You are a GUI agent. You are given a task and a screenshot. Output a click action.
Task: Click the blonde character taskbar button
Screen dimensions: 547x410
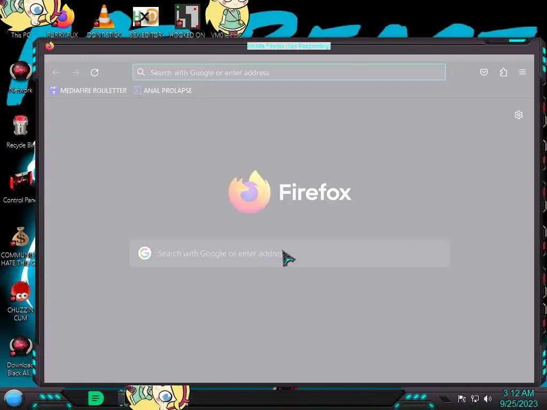click(x=158, y=397)
